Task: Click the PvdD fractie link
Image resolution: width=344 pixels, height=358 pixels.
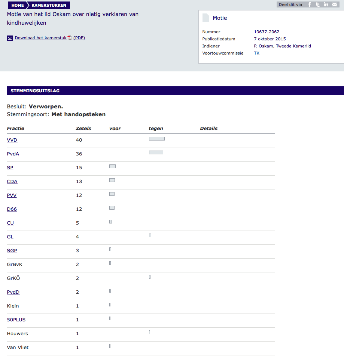Action: 13,292
